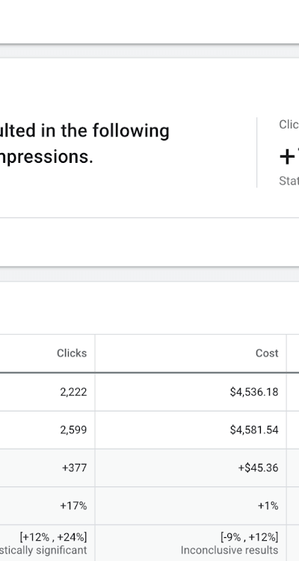Click the +1% cost change cell
The width and height of the screenshot is (299, 561).
(x=268, y=506)
